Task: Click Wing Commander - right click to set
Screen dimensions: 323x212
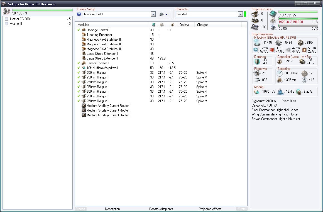Action: 275,114
